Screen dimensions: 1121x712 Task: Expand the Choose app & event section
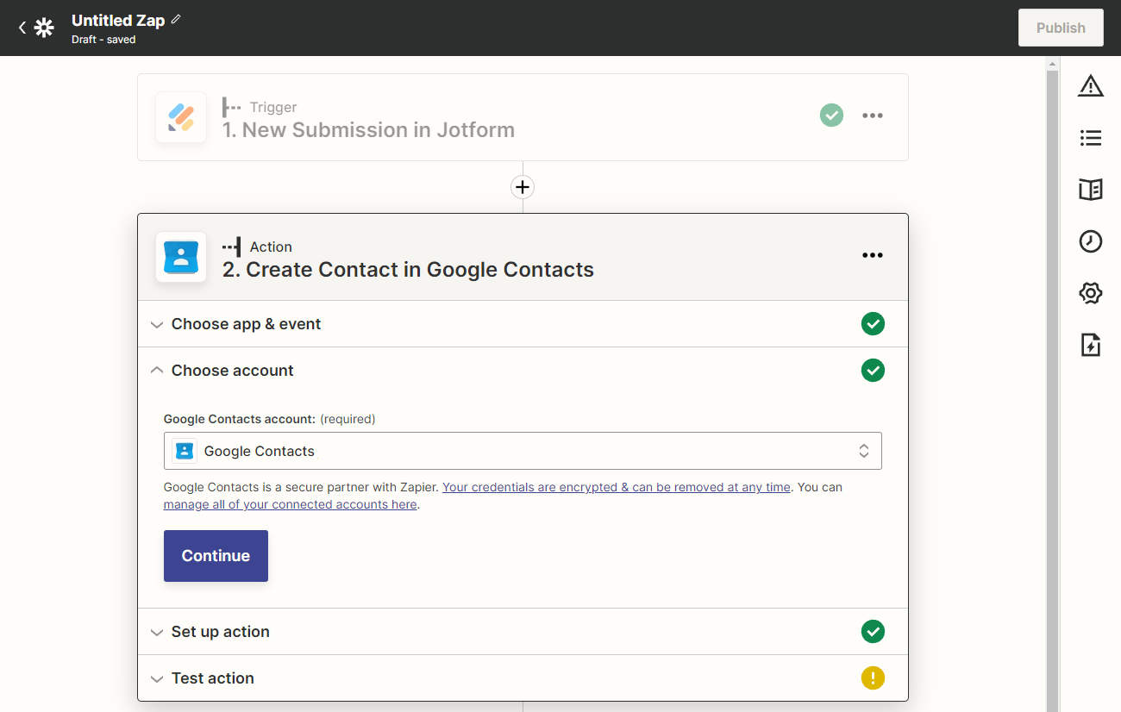pos(246,324)
